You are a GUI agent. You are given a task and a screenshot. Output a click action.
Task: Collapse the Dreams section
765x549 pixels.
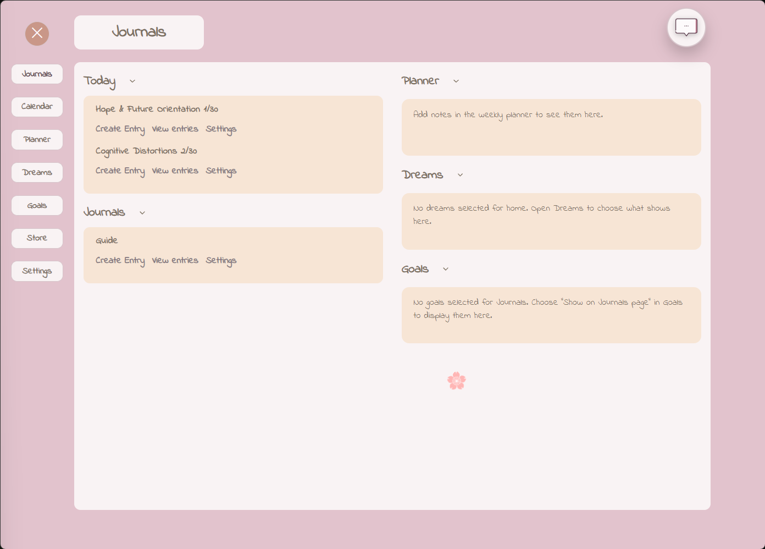460,175
